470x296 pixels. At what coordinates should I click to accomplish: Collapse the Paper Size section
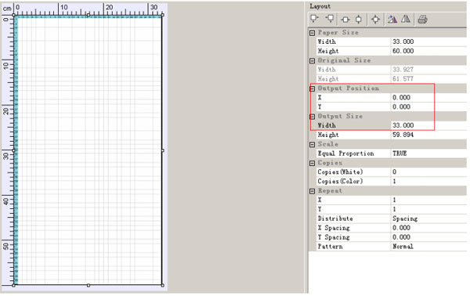[312, 33]
